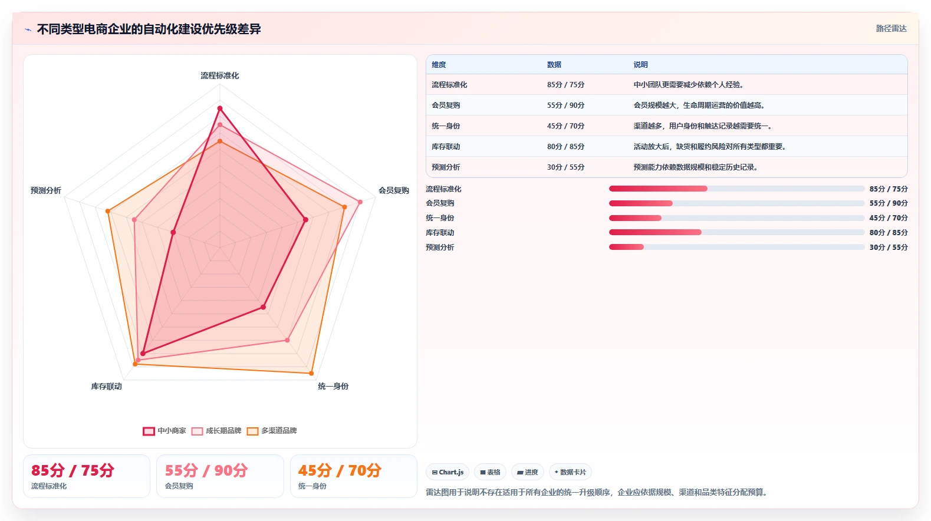Click the 表格 tag chip

[490, 472]
